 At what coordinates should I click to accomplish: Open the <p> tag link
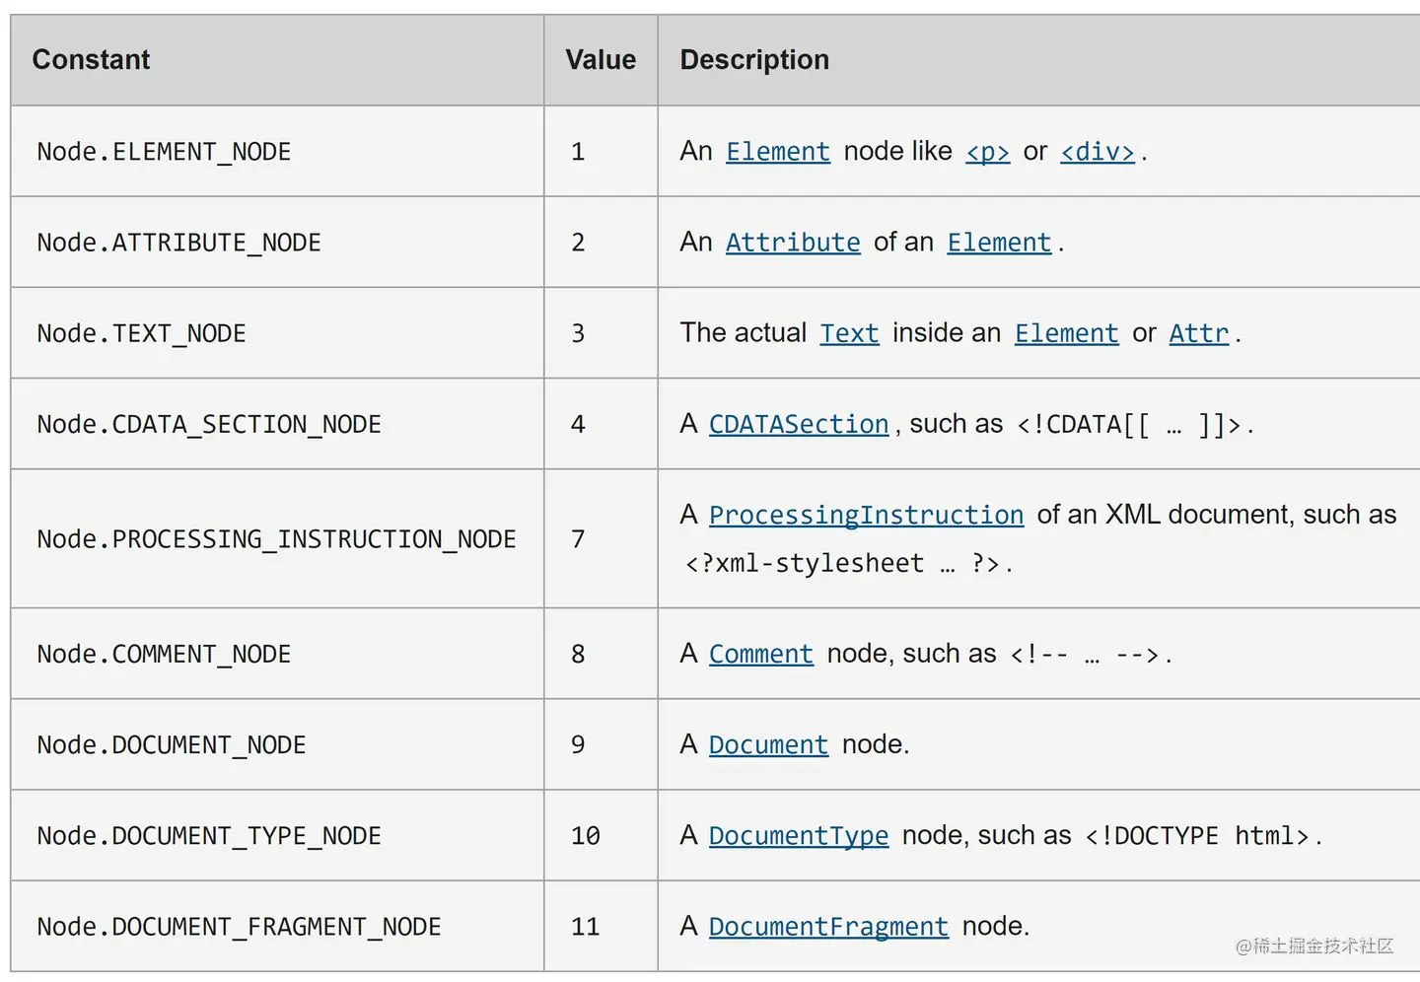click(x=987, y=152)
